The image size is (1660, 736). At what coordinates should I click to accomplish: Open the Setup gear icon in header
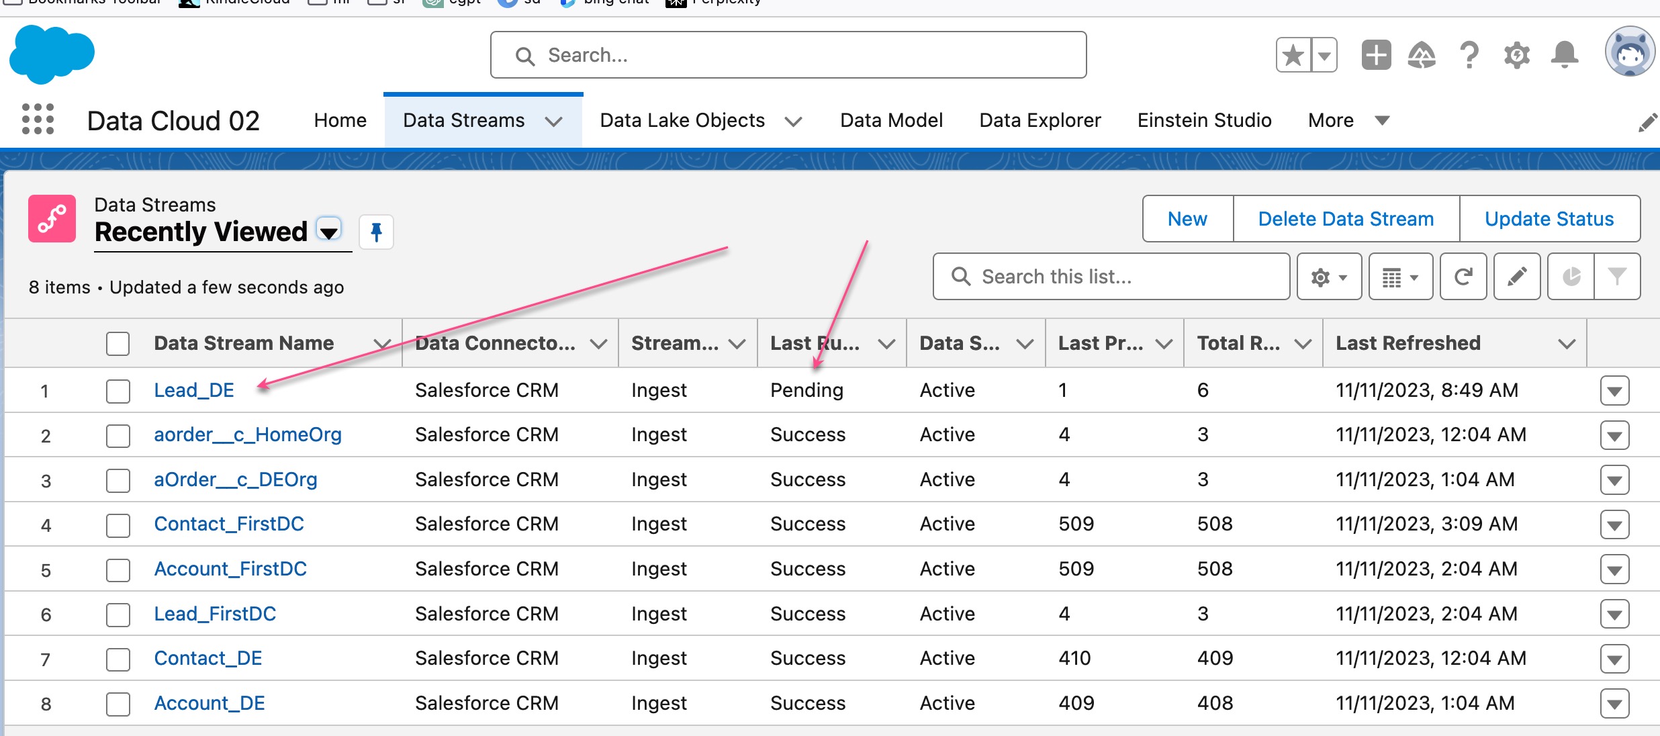pyautogui.click(x=1517, y=55)
